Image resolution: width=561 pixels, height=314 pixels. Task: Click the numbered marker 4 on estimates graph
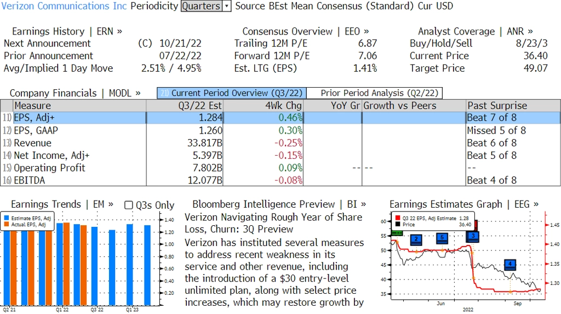pos(510,265)
